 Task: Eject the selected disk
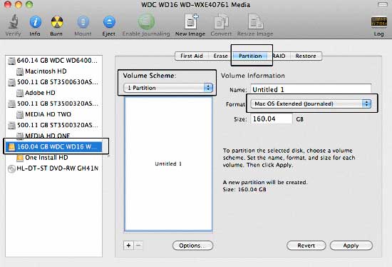(x=109, y=22)
